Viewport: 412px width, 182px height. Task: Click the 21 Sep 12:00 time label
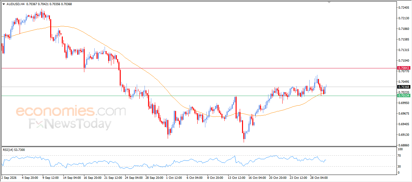[x=114, y=178]
